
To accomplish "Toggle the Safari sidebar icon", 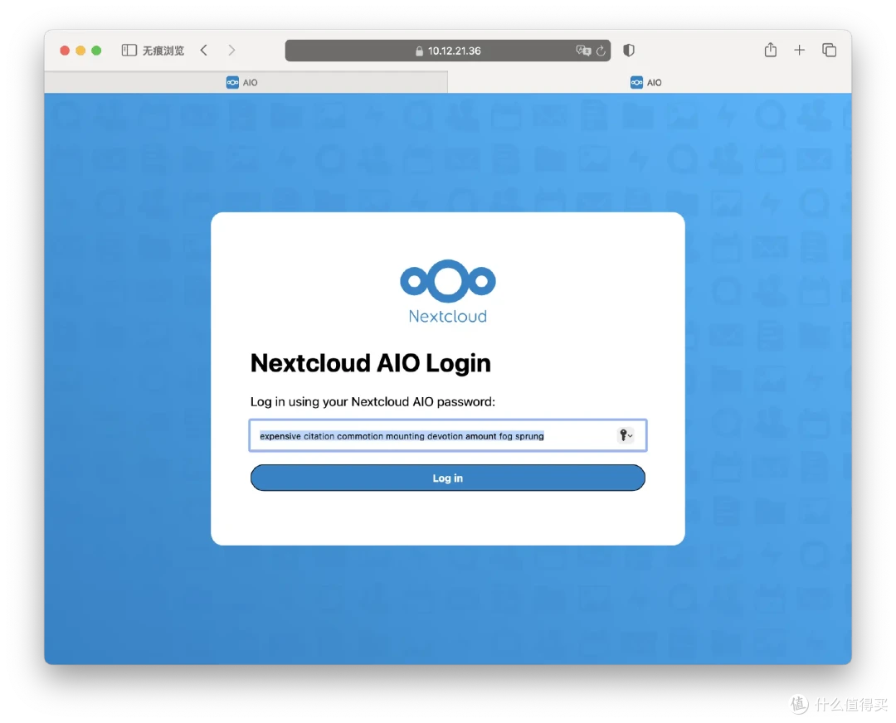I will 129,51.
